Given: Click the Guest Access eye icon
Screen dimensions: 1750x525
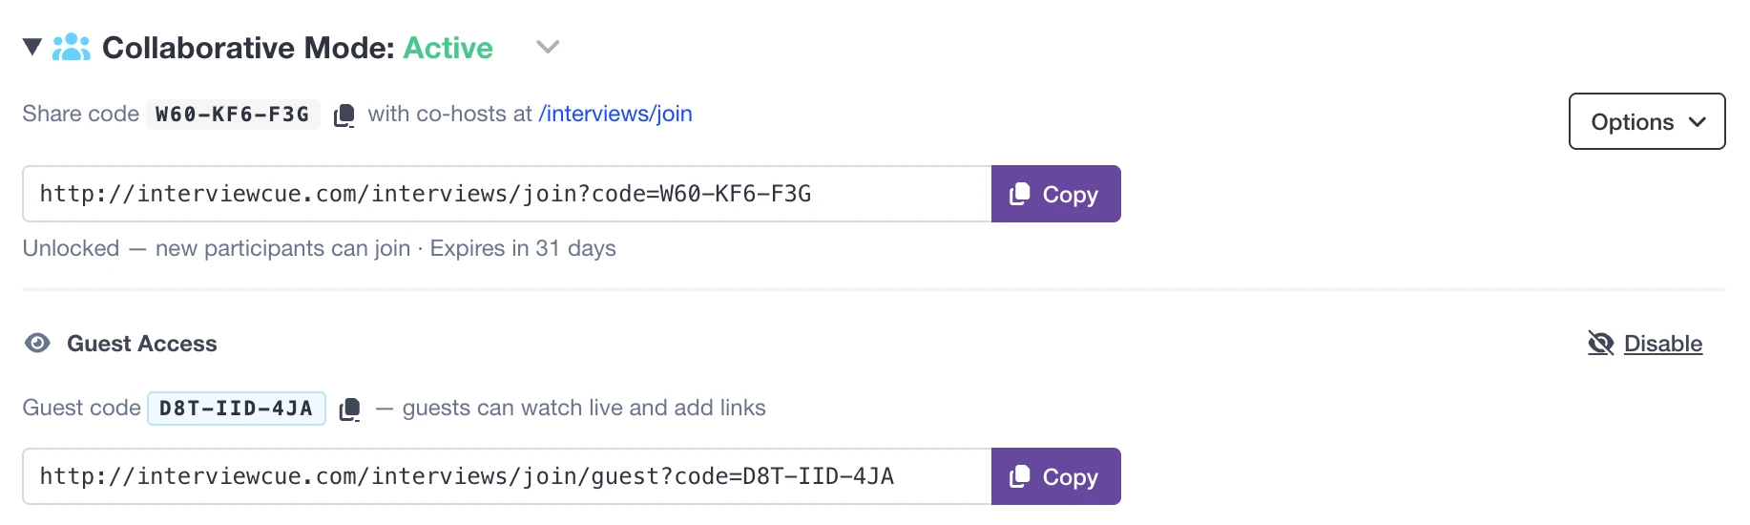Looking at the screenshot, I should click(x=38, y=344).
